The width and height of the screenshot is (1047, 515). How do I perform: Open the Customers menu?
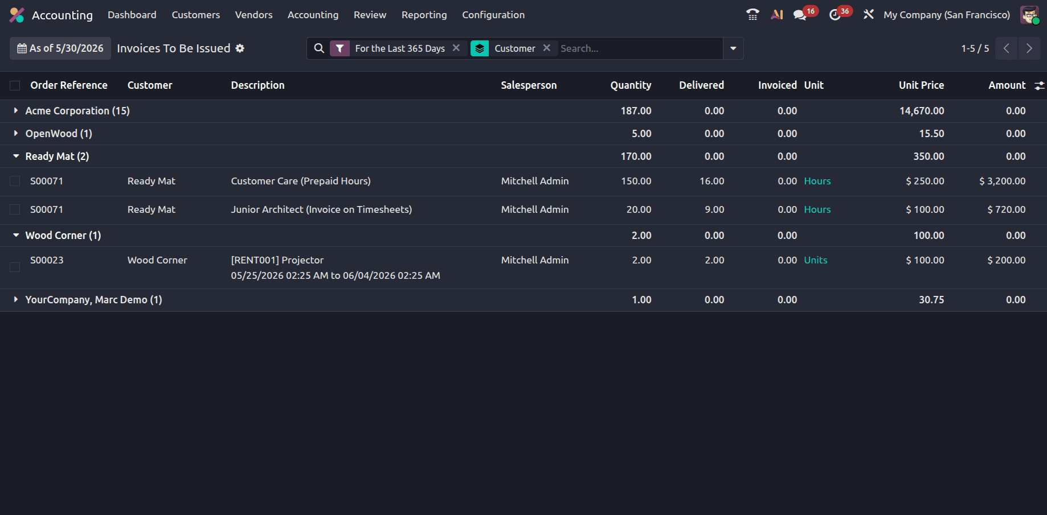196,15
